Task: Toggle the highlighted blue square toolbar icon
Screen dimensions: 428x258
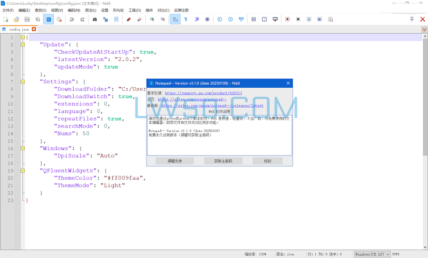Action: [x=49, y=19]
